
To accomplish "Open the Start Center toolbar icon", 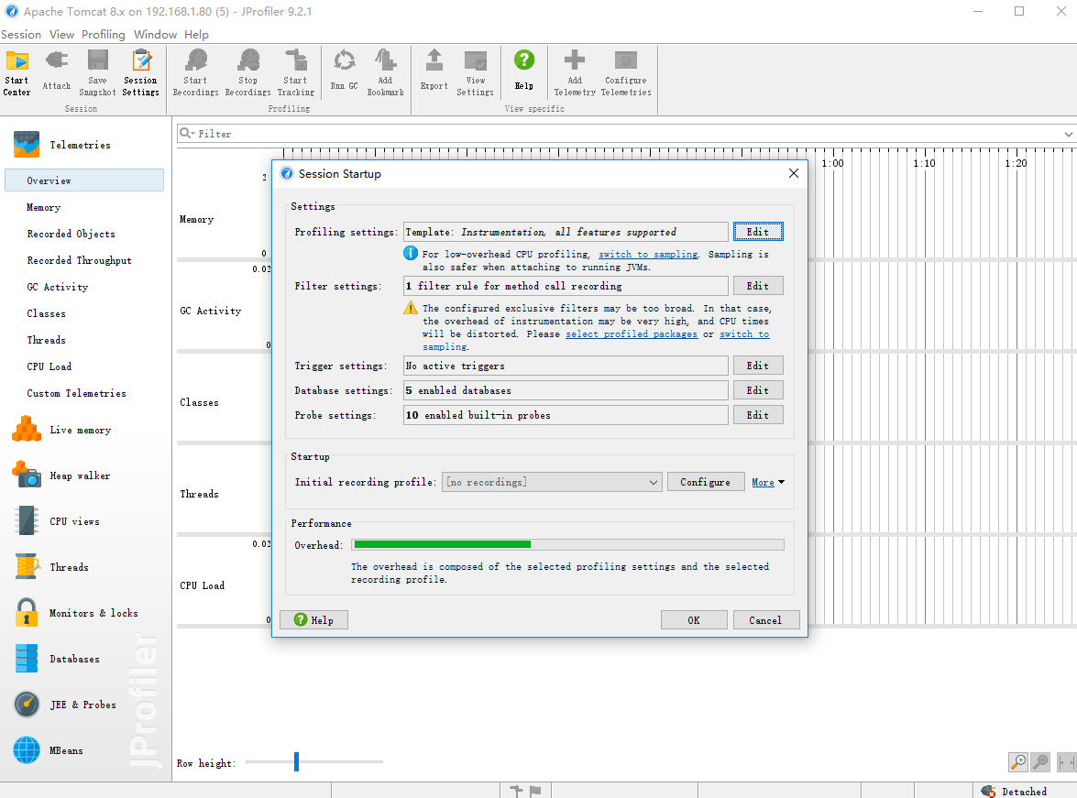I will [x=17, y=72].
